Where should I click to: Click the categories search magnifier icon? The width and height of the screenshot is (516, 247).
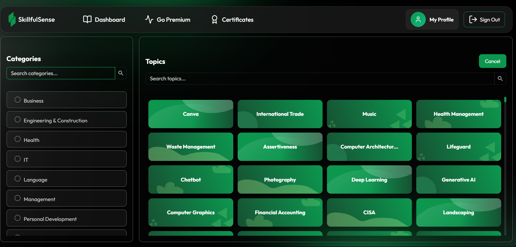[x=121, y=73]
